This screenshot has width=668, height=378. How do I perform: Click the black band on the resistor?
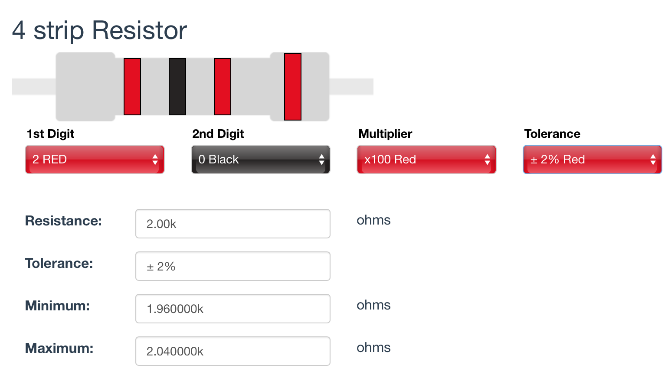pos(177,87)
